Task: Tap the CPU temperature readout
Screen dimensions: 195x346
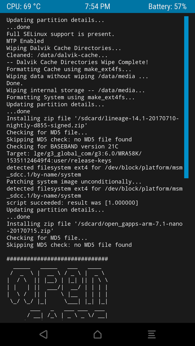Action: click(23, 6)
